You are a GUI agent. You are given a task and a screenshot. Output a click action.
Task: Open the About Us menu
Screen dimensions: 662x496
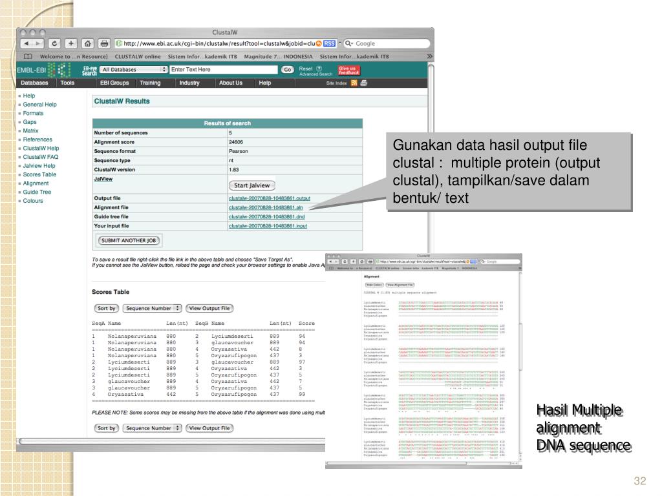pos(231,83)
